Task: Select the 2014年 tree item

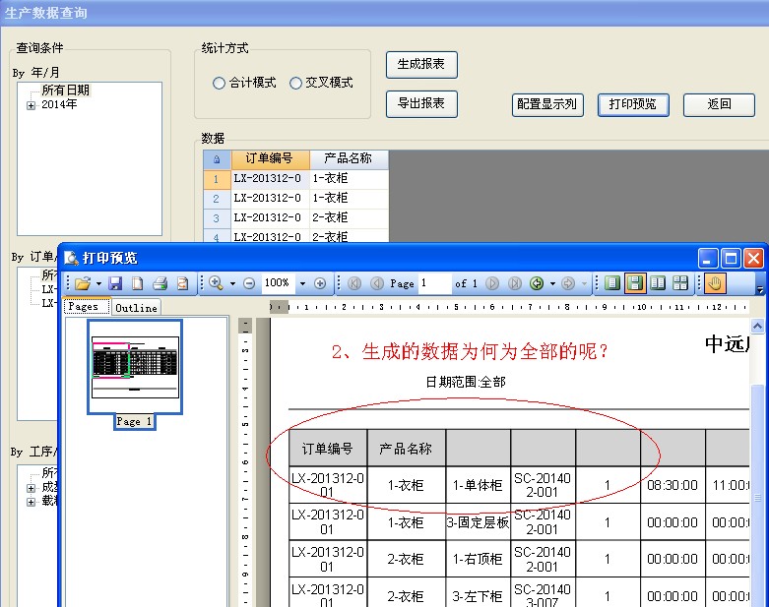Action: tap(59, 104)
